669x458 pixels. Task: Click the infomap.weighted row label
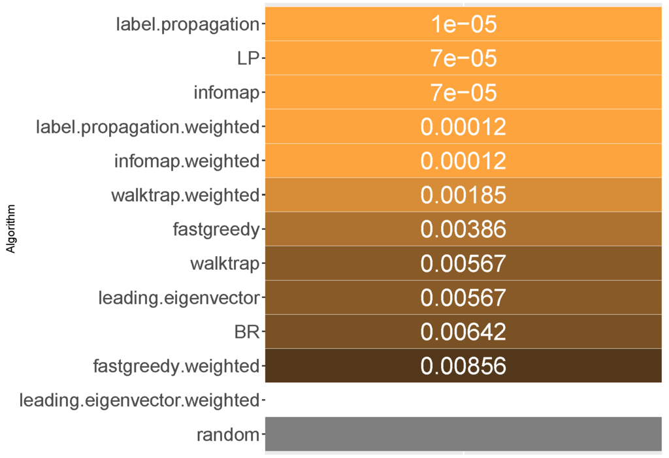click(x=186, y=161)
